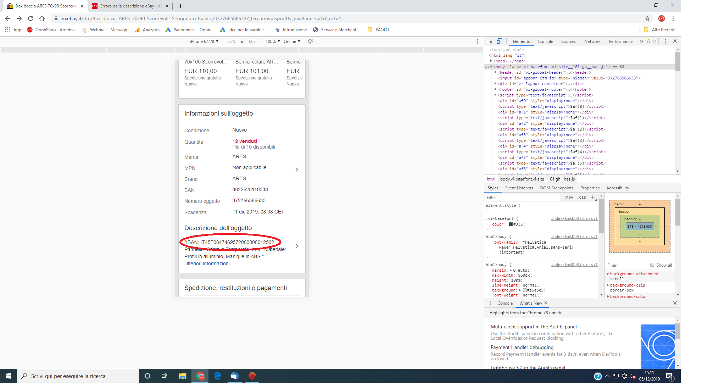The width and height of the screenshot is (719, 383).
Task: Click the #e5e5e5 background color swatch
Action: click(525, 290)
